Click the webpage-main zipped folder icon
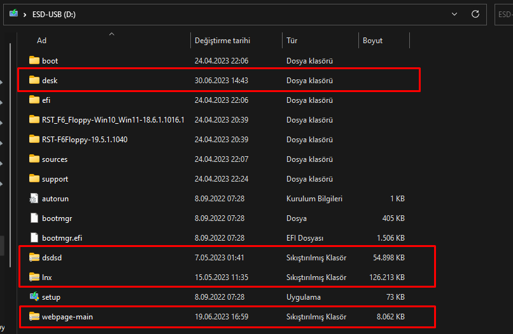This screenshot has width=513, height=334. (x=34, y=316)
